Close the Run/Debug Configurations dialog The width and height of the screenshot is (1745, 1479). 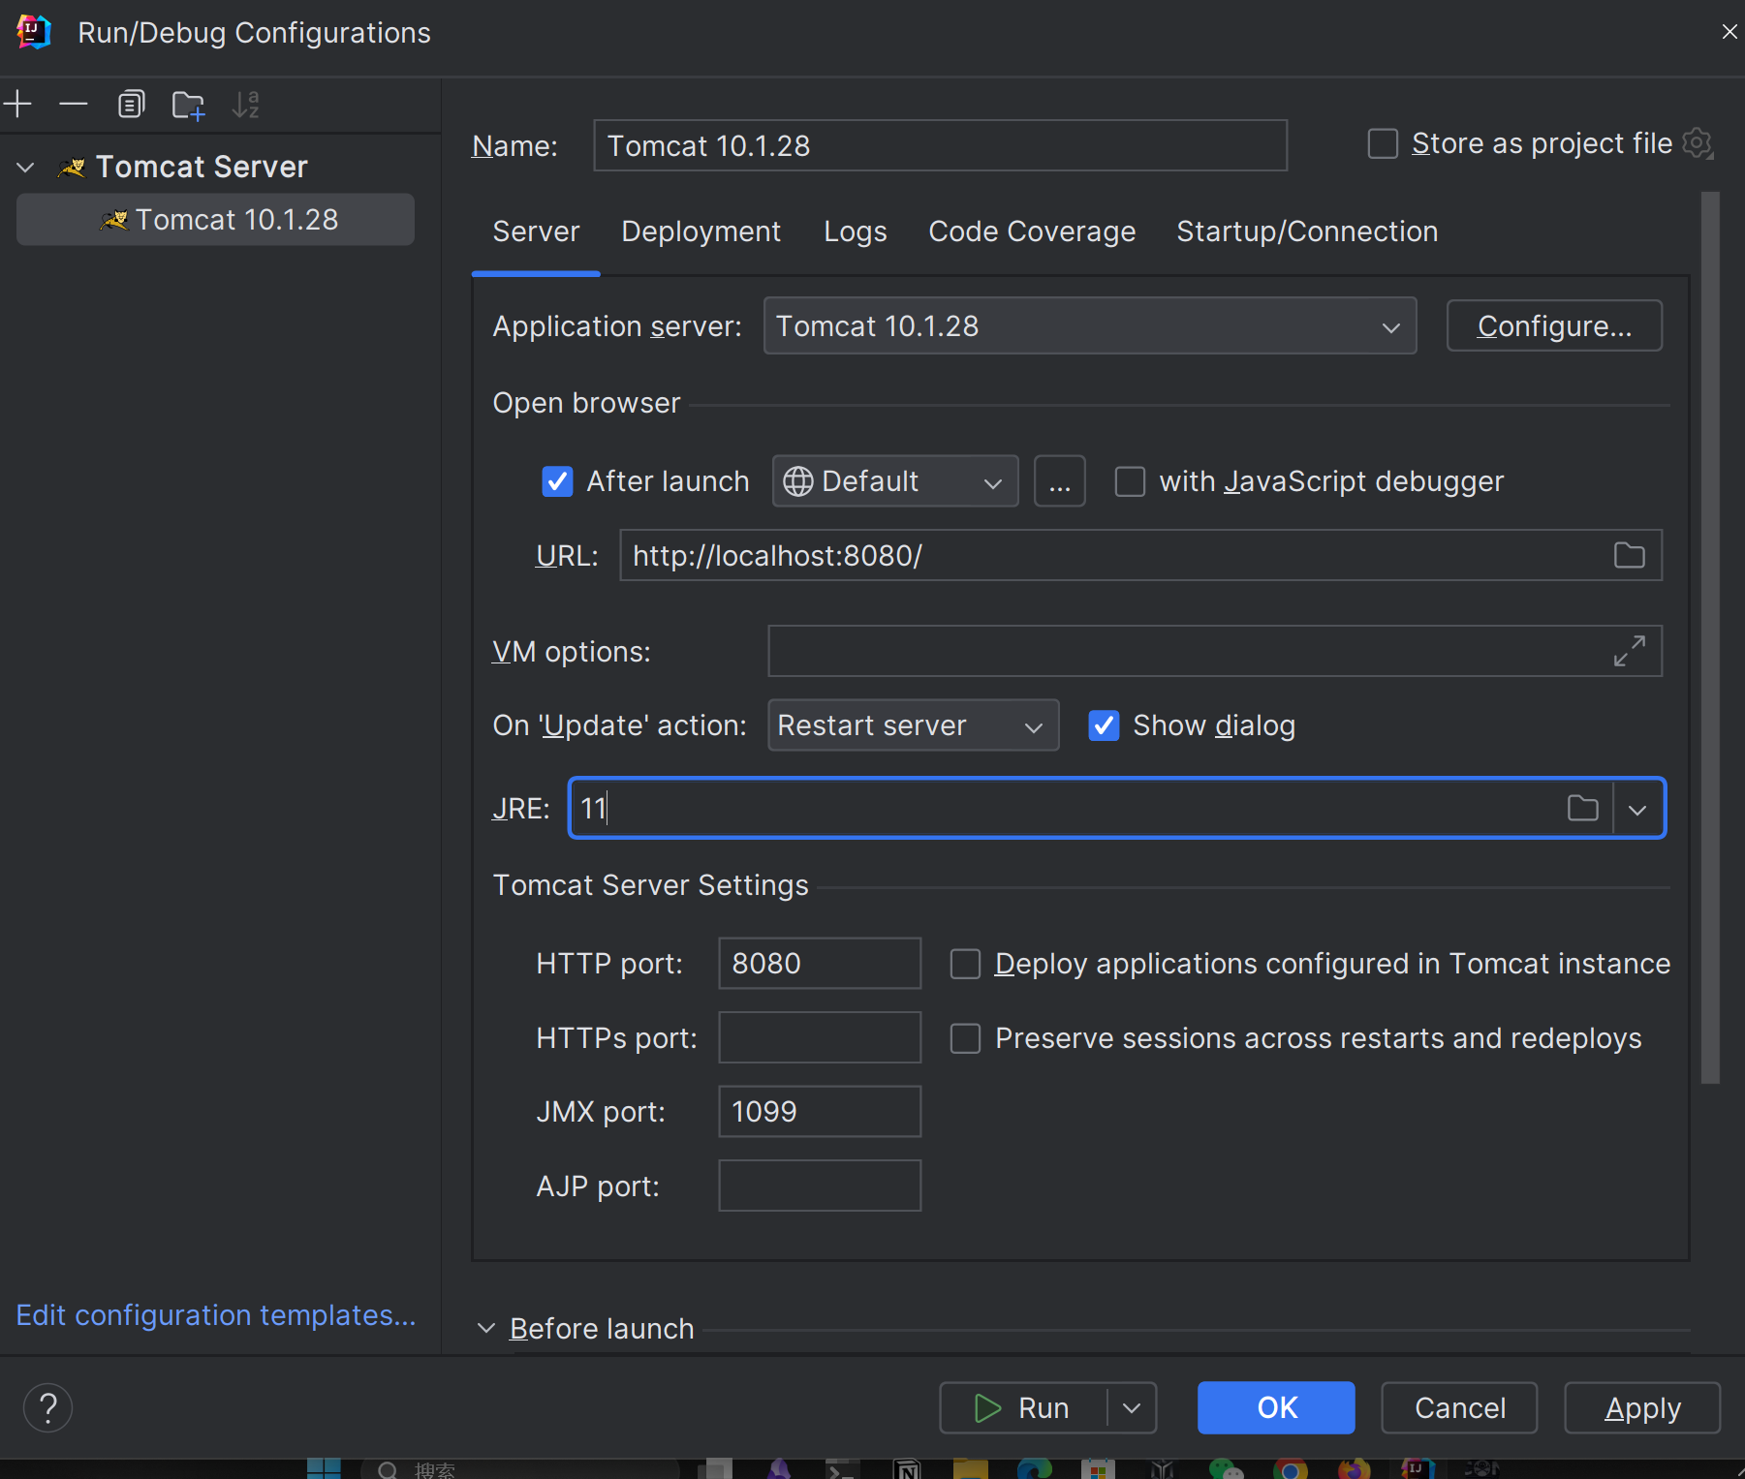point(1729,32)
